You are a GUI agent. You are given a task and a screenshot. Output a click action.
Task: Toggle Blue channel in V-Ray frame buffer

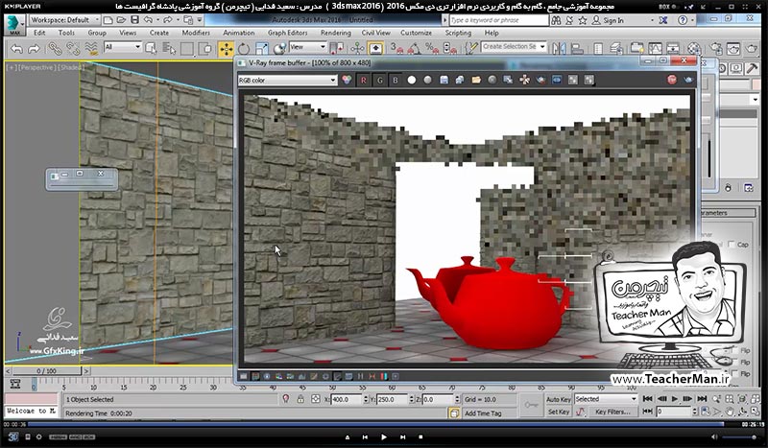(396, 81)
